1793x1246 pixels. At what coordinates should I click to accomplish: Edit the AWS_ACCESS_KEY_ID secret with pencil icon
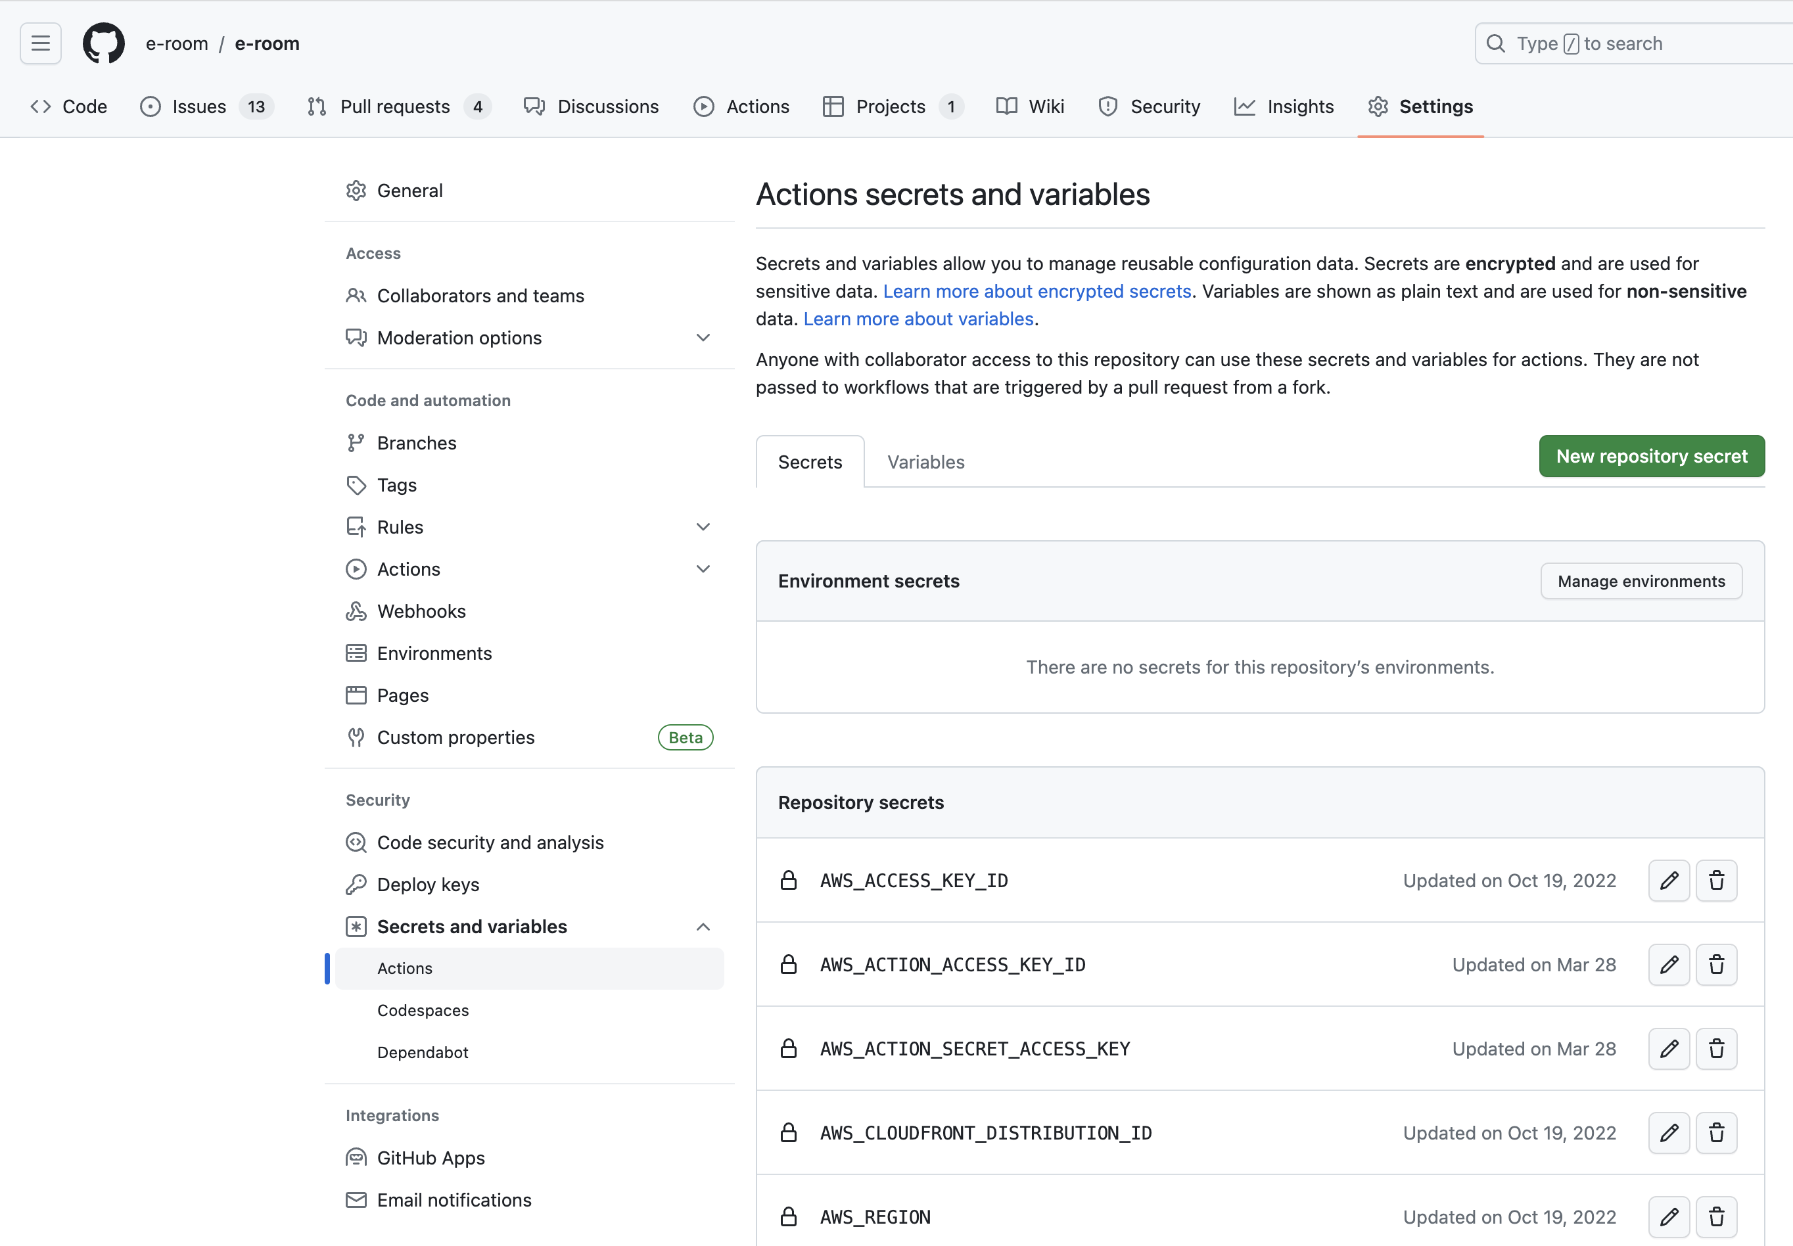click(x=1669, y=880)
